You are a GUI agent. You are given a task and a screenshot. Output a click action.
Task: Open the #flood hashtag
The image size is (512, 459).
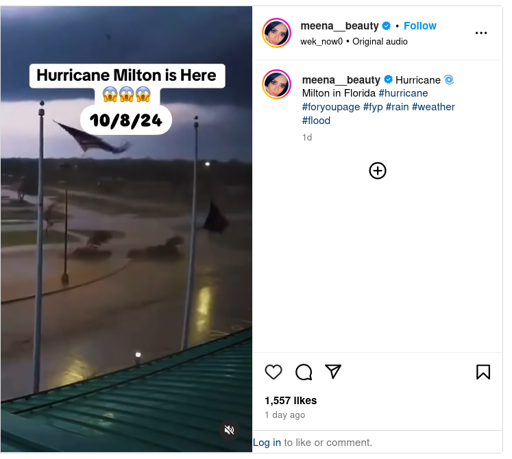point(316,121)
